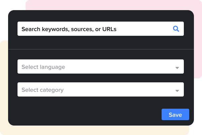The height and width of the screenshot is (135, 202).
Task: Expand the category list with its caret
Action: coord(177,90)
